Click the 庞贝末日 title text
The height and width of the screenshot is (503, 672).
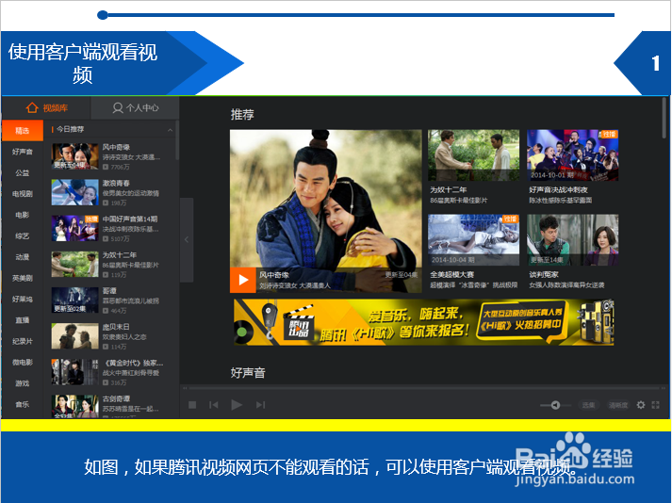[x=116, y=327]
